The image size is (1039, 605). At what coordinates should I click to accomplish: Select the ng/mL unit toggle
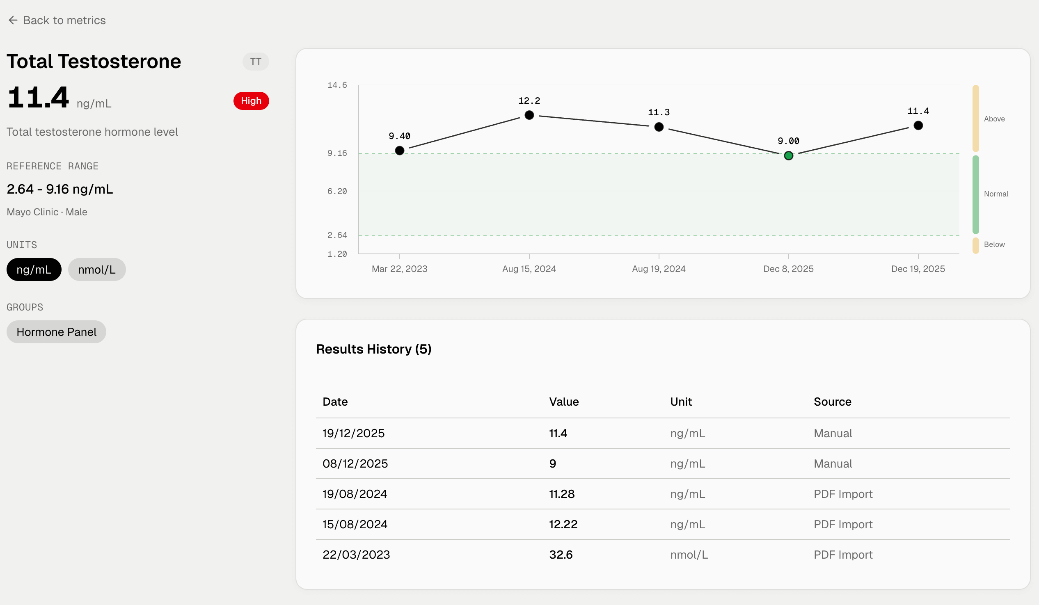tap(34, 269)
